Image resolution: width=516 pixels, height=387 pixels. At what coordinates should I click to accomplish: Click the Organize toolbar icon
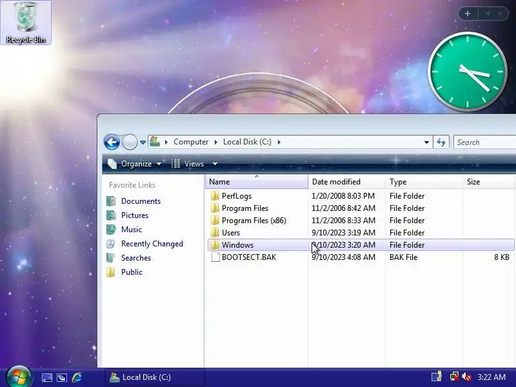point(112,164)
